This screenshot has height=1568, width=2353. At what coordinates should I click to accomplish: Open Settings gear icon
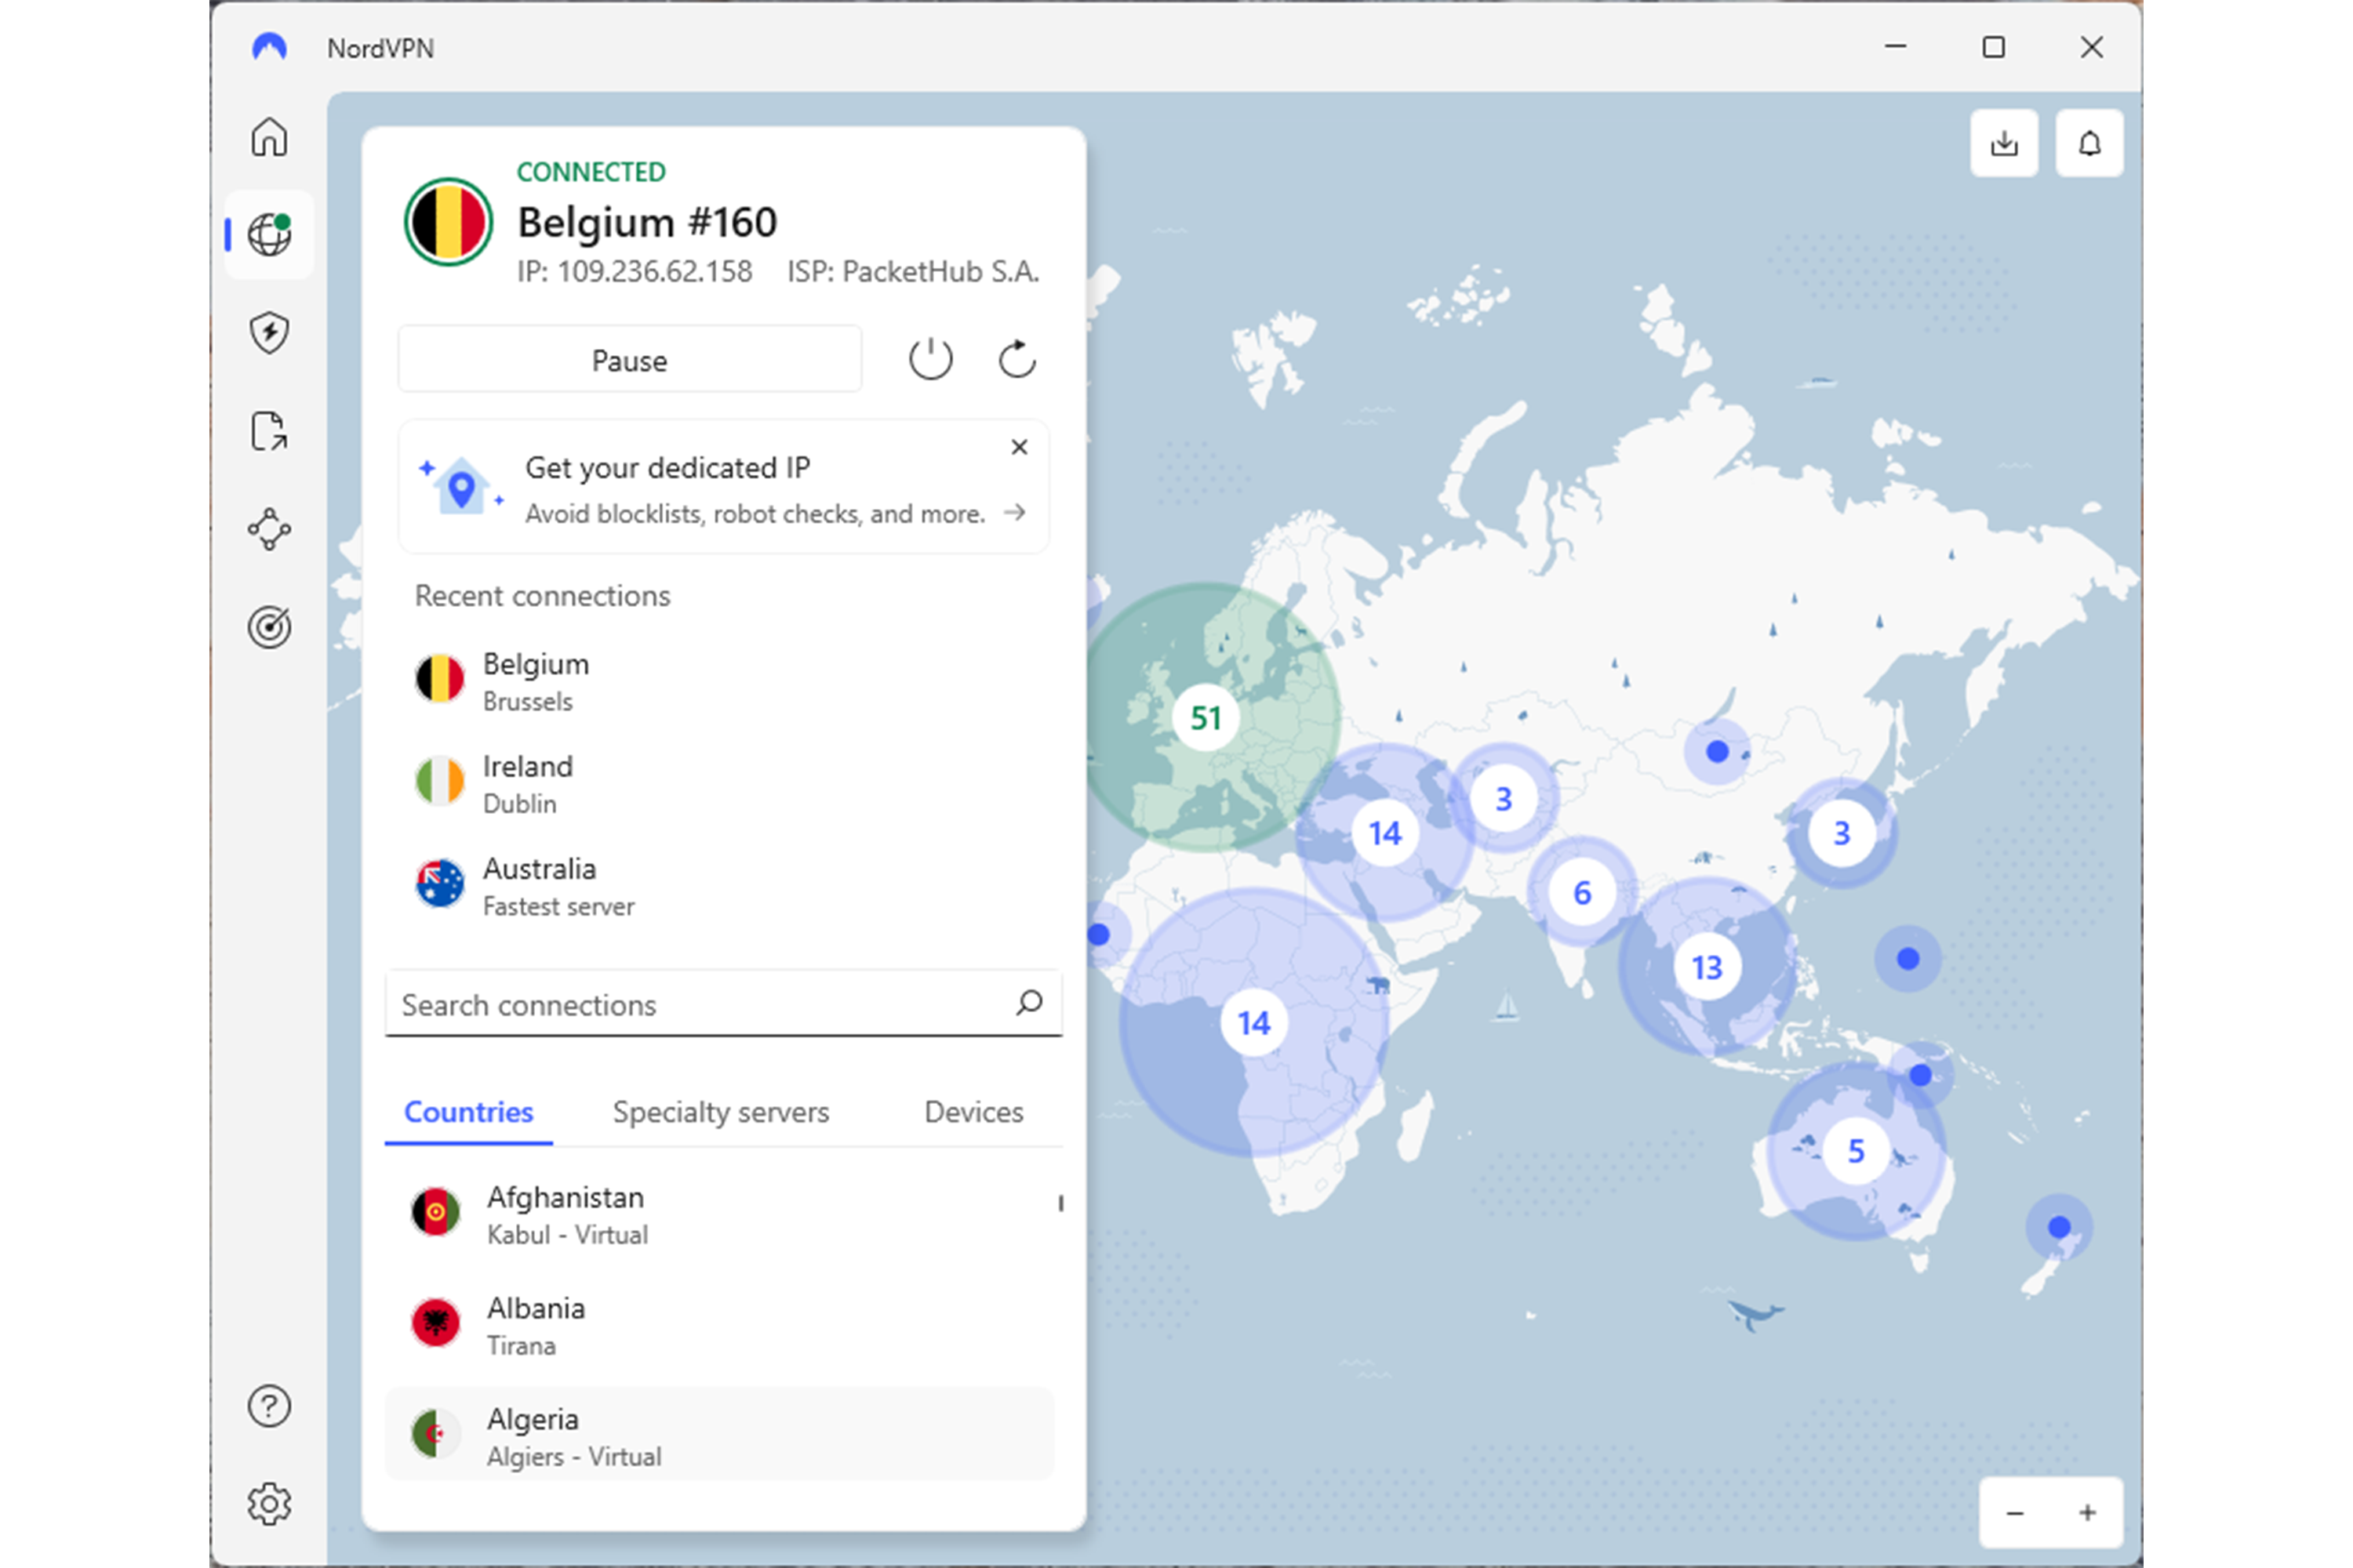pos(269,1503)
